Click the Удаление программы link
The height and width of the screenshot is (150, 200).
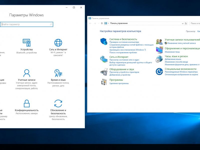119,83
